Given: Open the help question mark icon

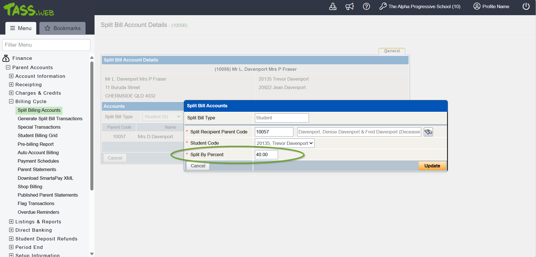Looking at the screenshot, I should click(x=366, y=6).
